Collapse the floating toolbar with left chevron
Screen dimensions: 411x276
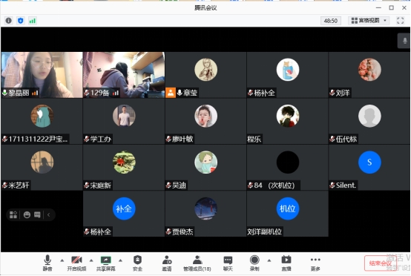(49, 215)
